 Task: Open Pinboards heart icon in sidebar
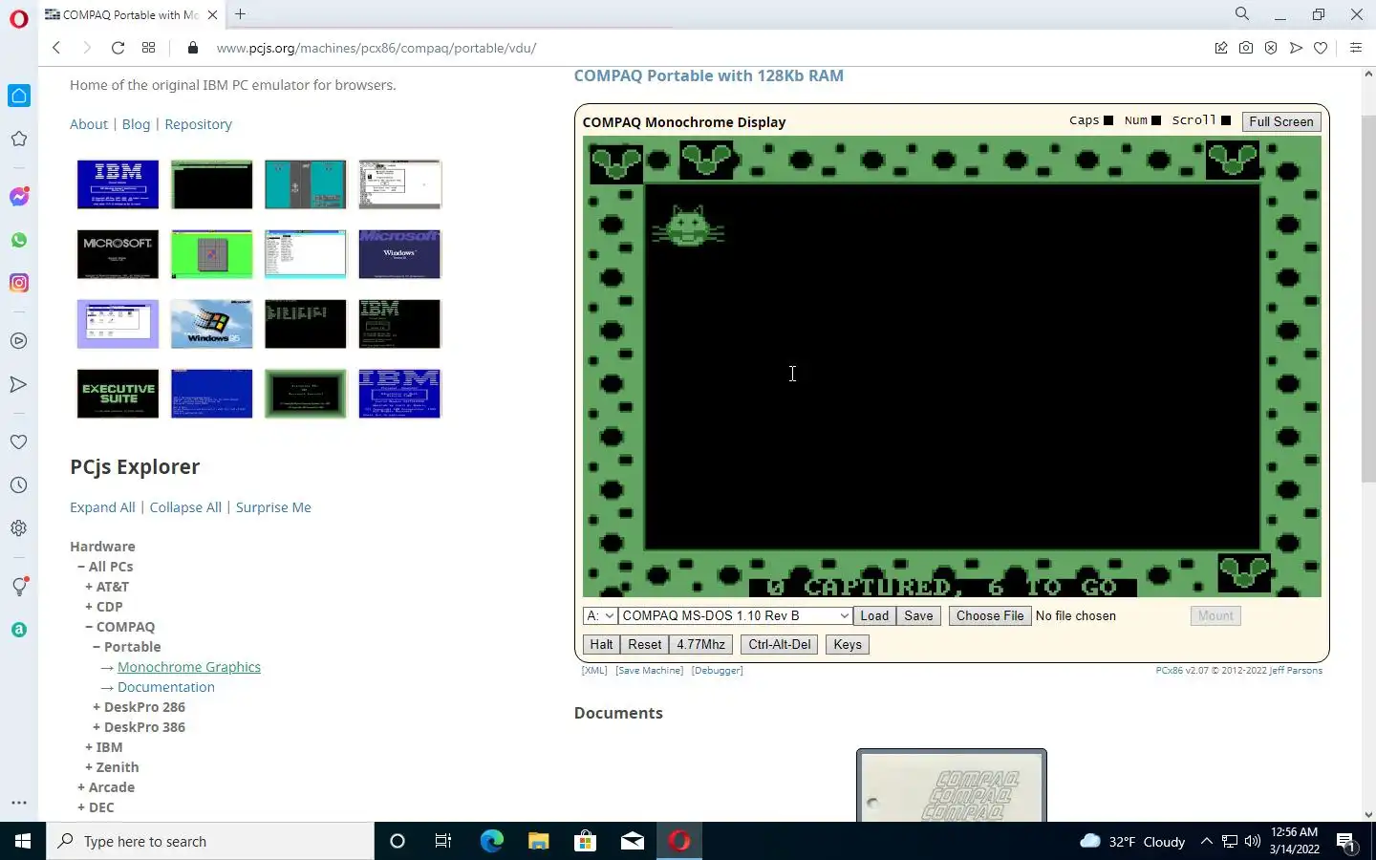click(19, 441)
